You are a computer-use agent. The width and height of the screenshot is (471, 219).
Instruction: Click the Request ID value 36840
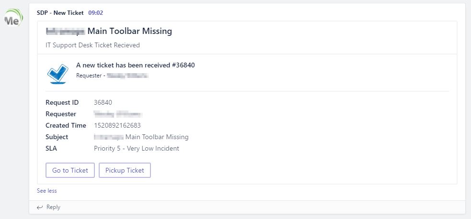pos(103,102)
